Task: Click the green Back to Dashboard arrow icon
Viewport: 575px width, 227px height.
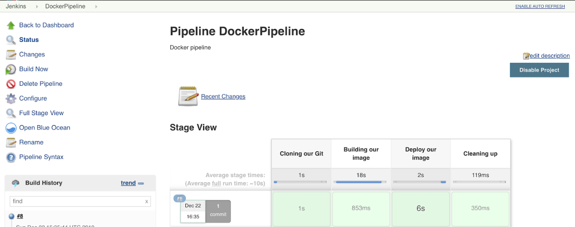Action: point(11,25)
